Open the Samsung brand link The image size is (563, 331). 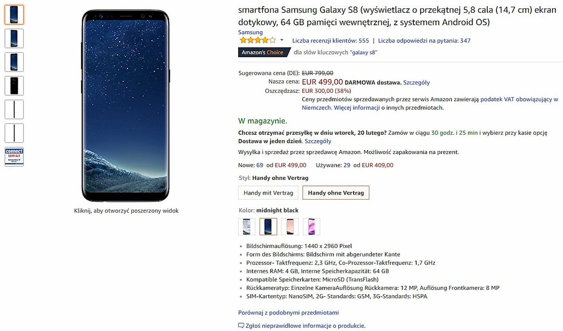pyautogui.click(x=250, y=32)
